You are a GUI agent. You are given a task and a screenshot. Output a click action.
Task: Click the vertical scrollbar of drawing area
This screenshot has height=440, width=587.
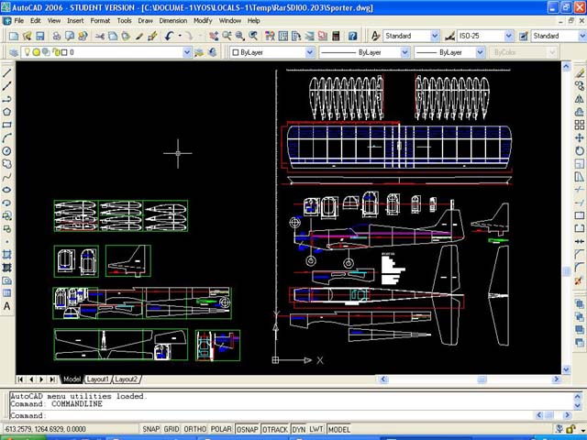pyautogui.click(x=564, y=272)
